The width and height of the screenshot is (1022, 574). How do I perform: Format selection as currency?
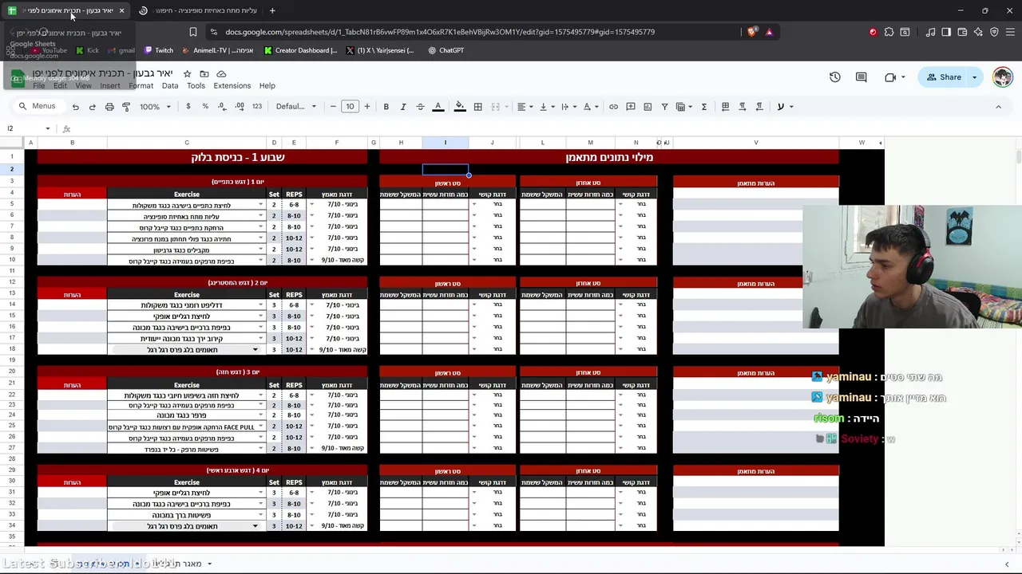tap(188, 107)
